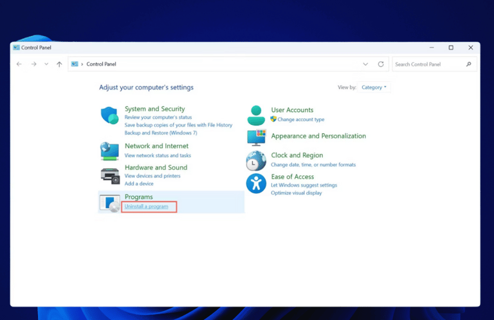Viewport: 494px width, 320px height.
Task: Click the Search Control Panel field
Action: click(x=434, y=64)
